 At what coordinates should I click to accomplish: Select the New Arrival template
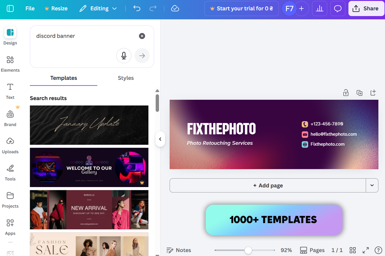point(89,210)
